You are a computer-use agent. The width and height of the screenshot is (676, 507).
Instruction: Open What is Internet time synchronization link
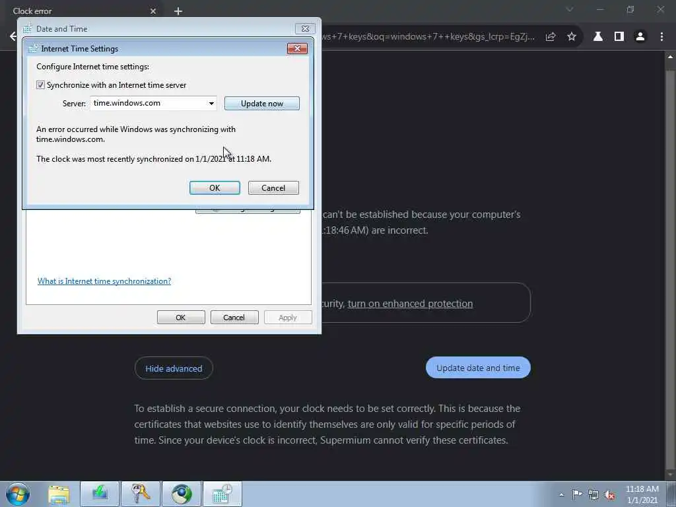coord(104,281)
